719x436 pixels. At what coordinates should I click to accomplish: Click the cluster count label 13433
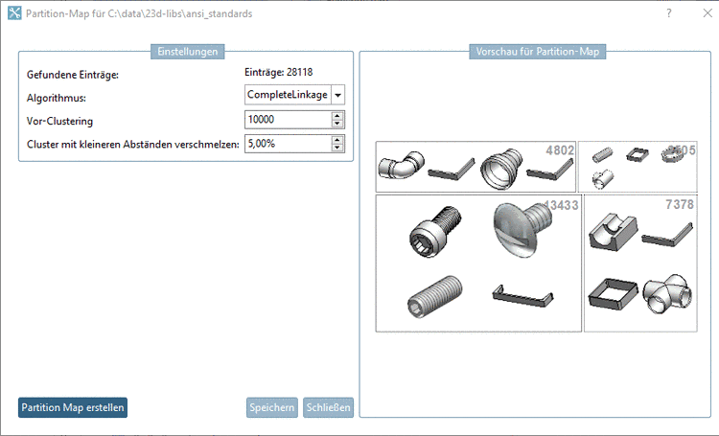coord(561,205)
